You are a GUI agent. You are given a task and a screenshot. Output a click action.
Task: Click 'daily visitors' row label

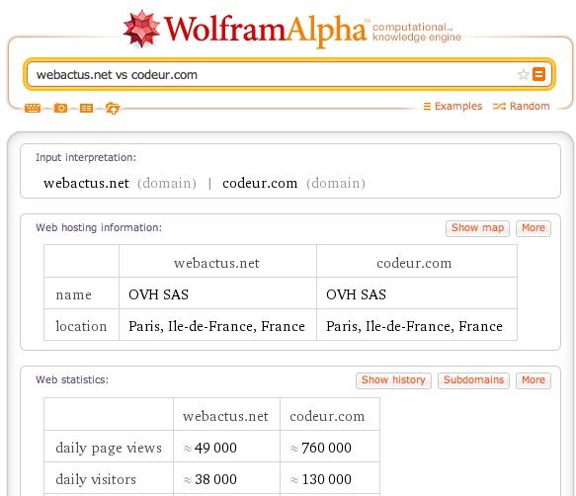point(96,479)
